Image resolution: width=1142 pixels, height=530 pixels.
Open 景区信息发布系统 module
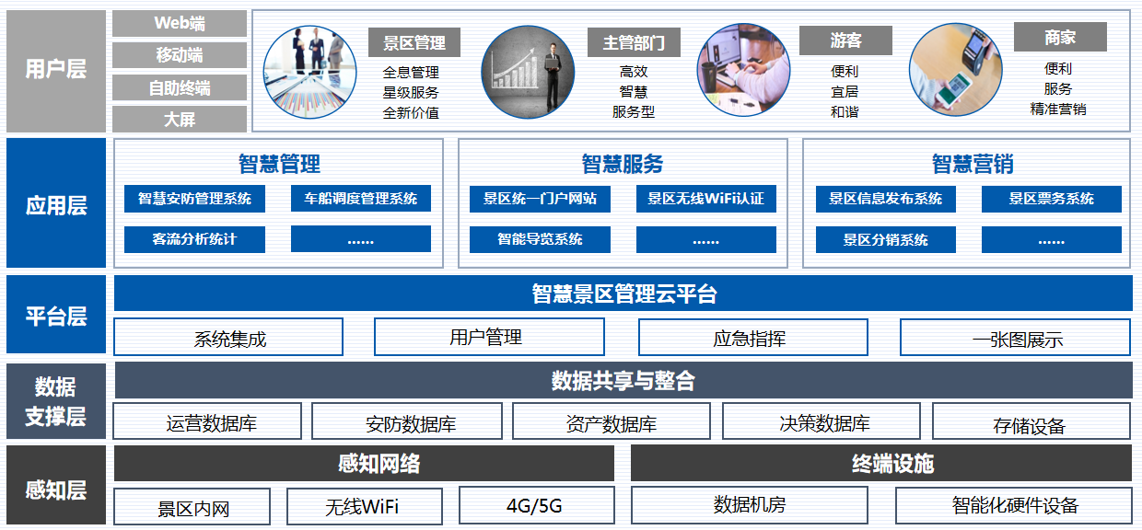tap(886, 199)
